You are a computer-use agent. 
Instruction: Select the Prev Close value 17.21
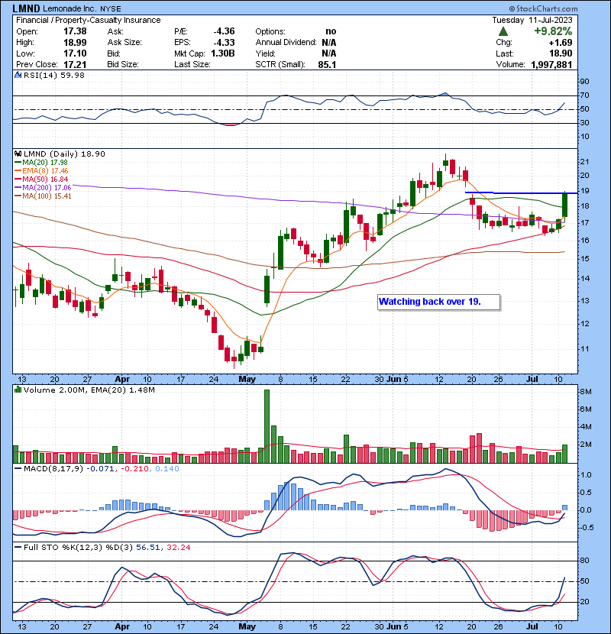(75, 64)
